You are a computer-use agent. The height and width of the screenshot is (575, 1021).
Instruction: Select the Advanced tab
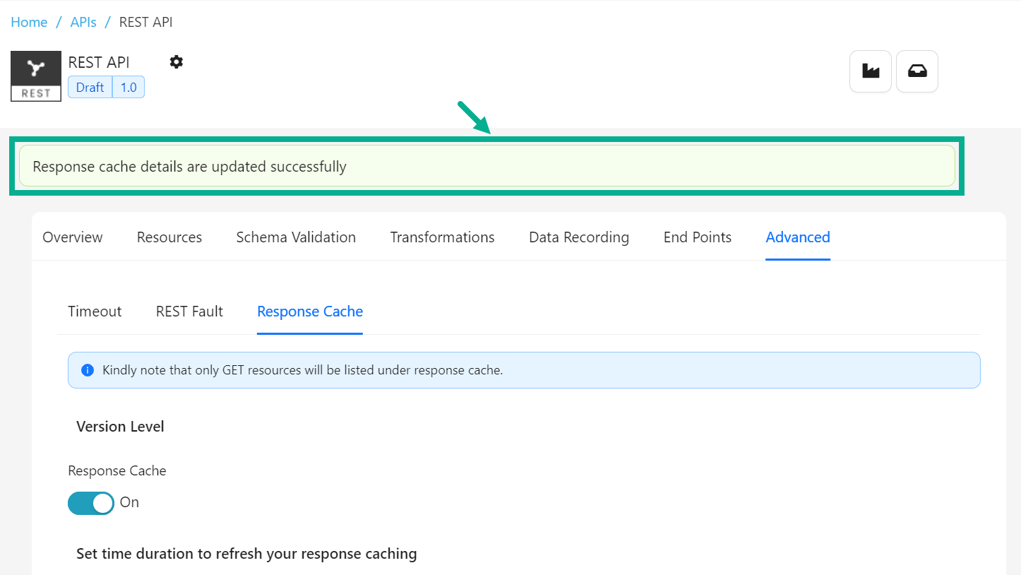798,237
